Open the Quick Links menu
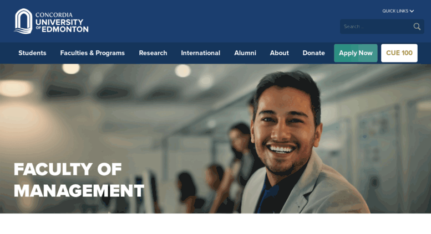Viewport: 431px width, 234px height. click(398, 11)
